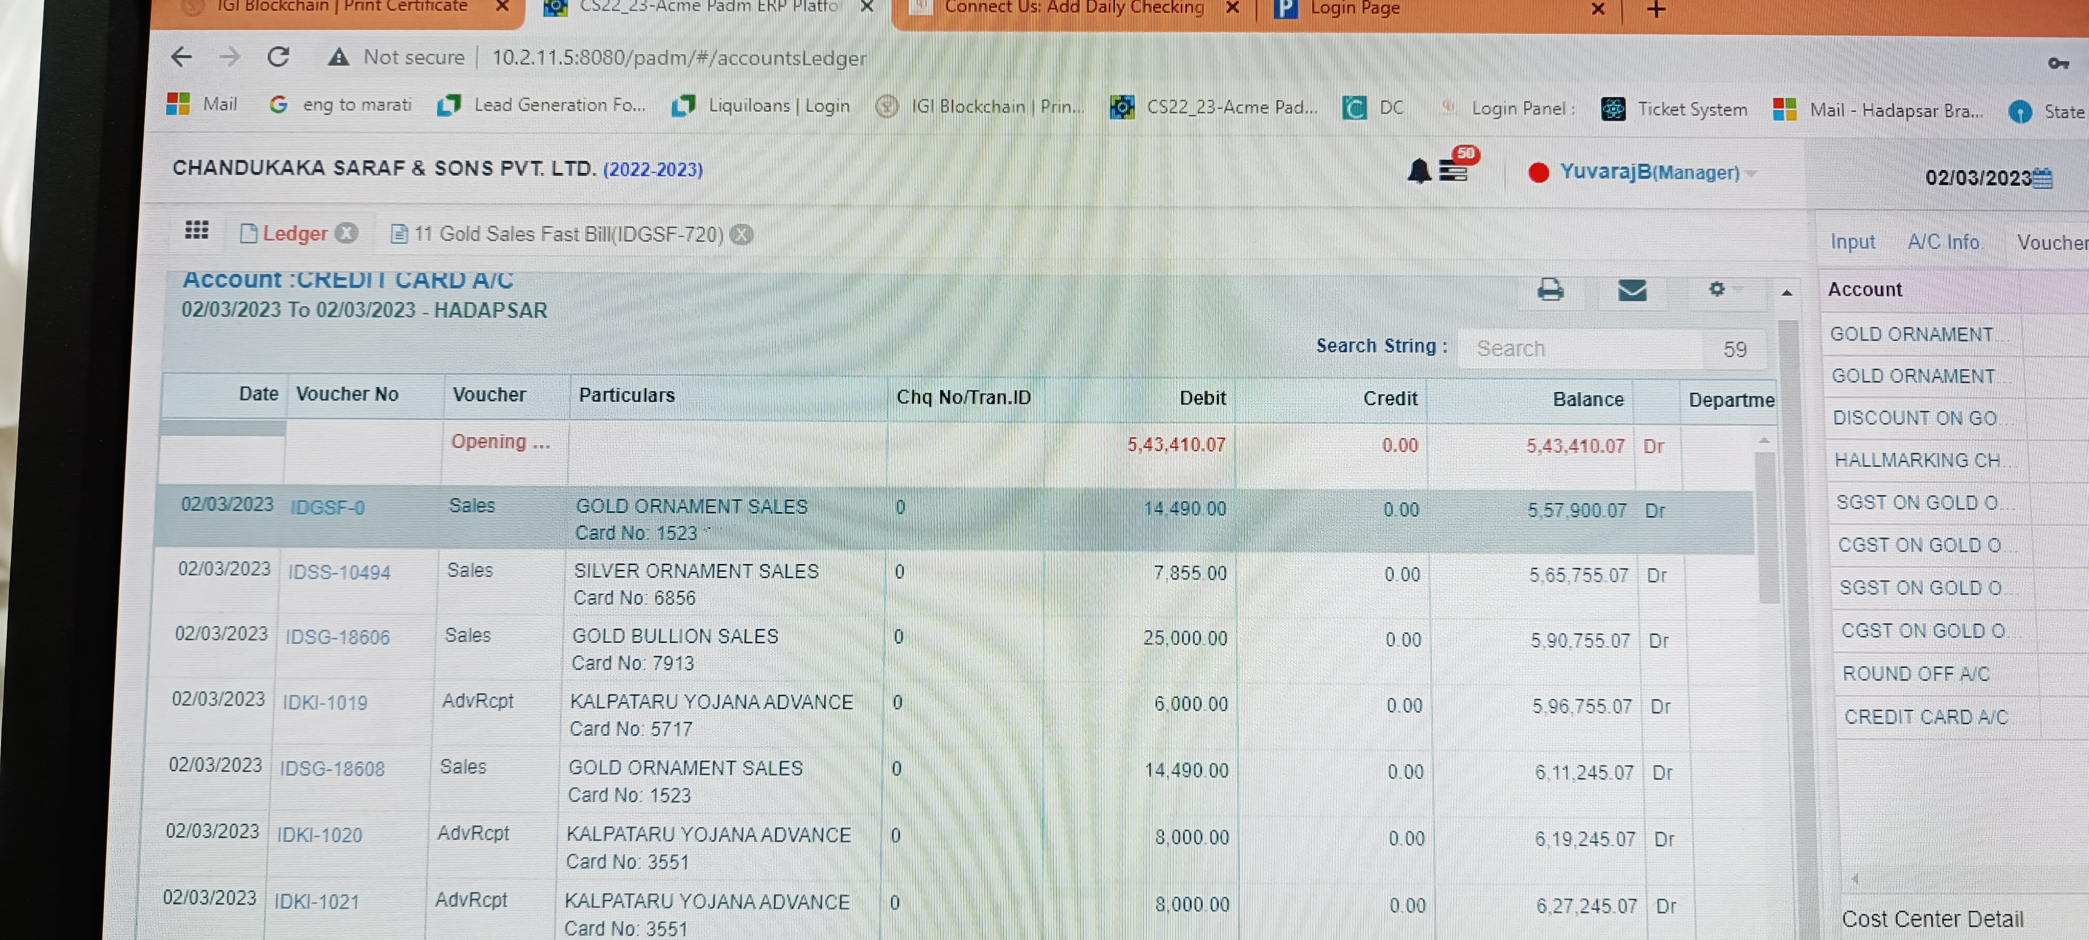
Task: Close the Ledger inner tab
Action: point(347,233)
